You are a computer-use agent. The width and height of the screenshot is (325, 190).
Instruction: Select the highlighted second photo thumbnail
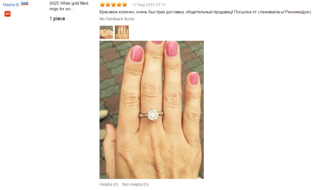[x=122, y=32]
